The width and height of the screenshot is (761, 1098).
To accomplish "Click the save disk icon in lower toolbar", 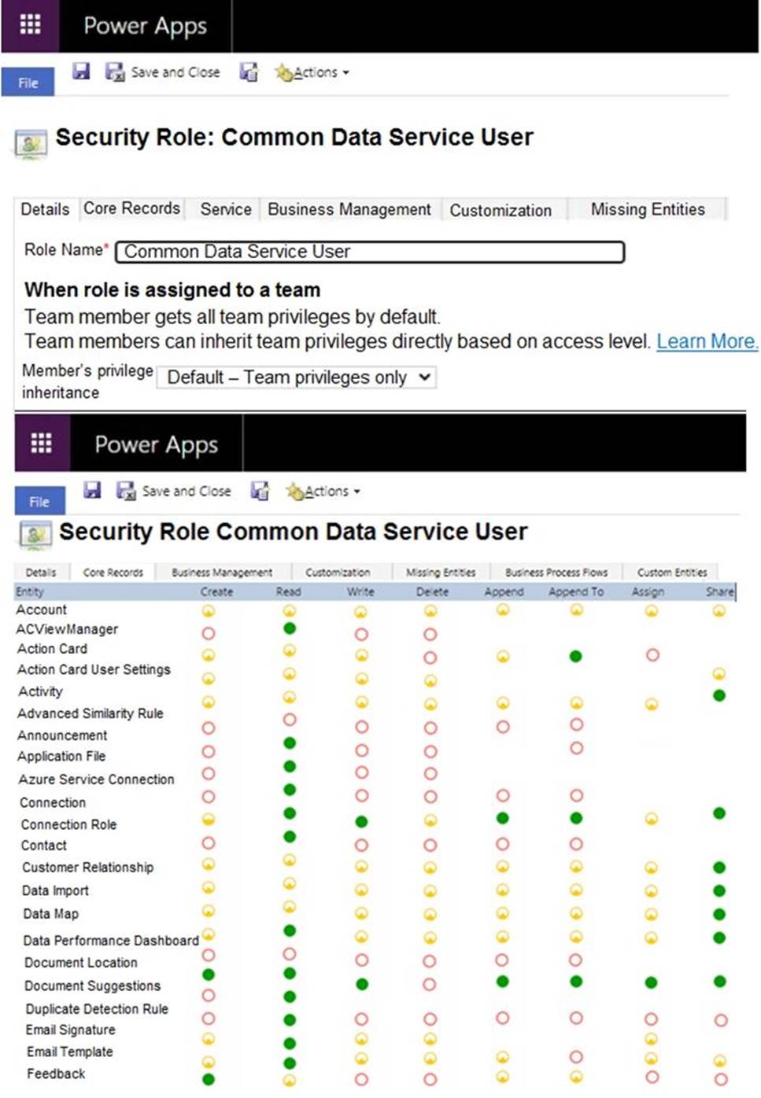I will click(x=92, y=491).
